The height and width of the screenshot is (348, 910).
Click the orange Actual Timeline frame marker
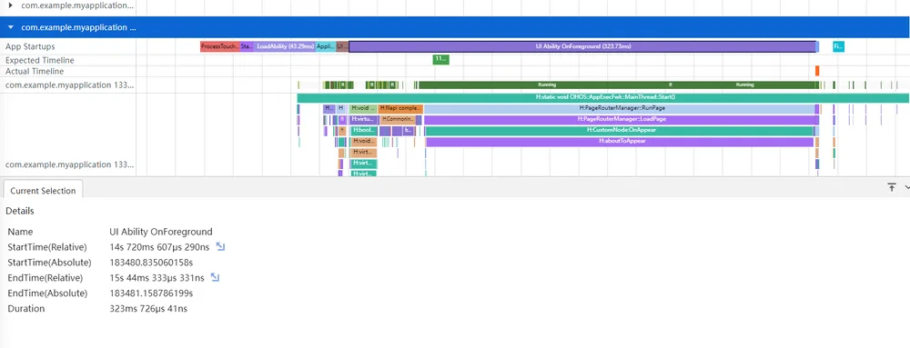817,71
